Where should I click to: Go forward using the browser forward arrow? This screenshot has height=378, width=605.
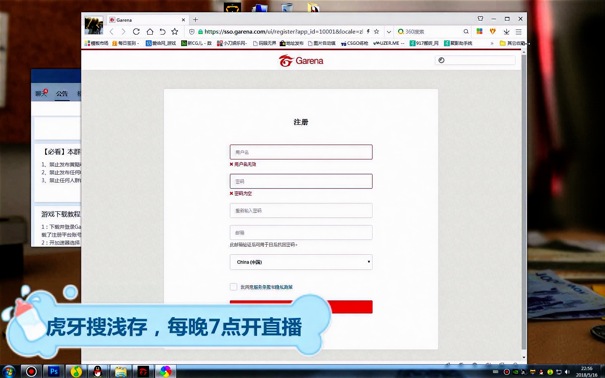(123, 32)
